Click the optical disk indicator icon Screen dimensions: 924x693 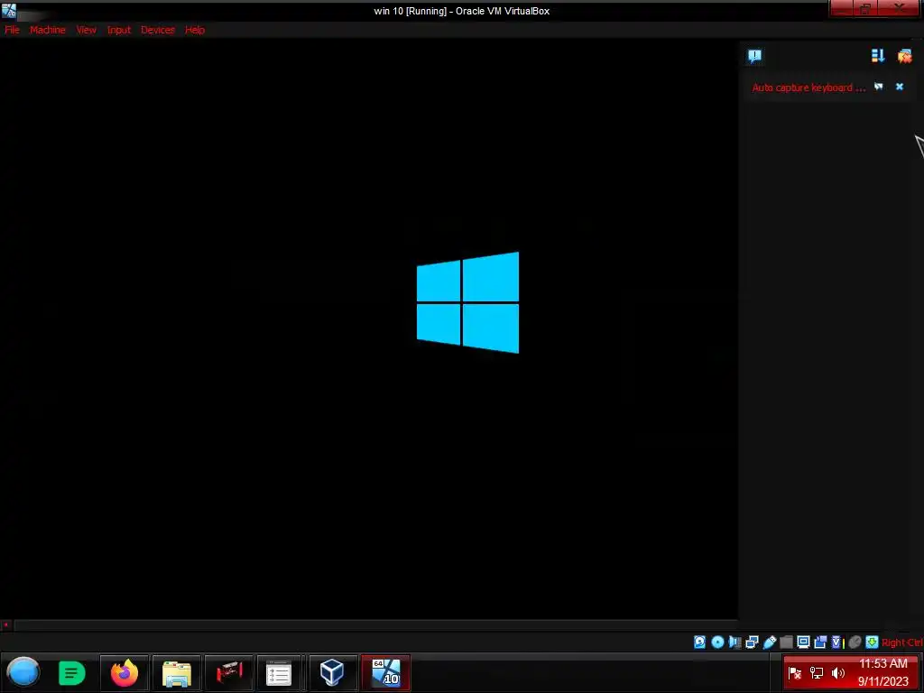pos(717,642)
